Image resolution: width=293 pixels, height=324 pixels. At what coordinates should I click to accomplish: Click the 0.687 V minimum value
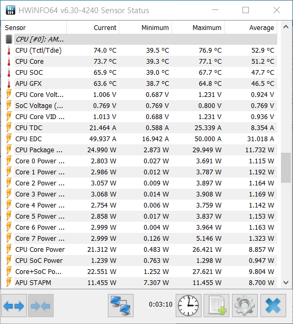point(157,95)
